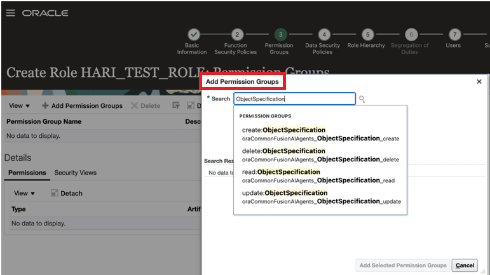The width and height of the screenshot is (490, 275).
Task: Click the Oracle logo
Action: [45, 13]
